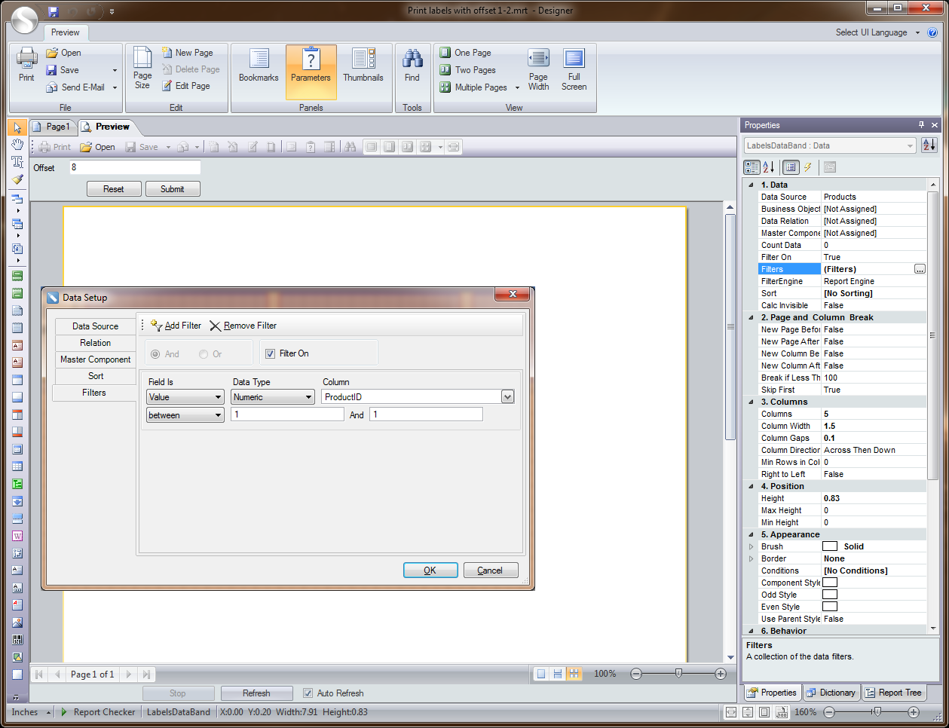Click the Reset parameters button
The image size is (949, 728).
point(114,189)
